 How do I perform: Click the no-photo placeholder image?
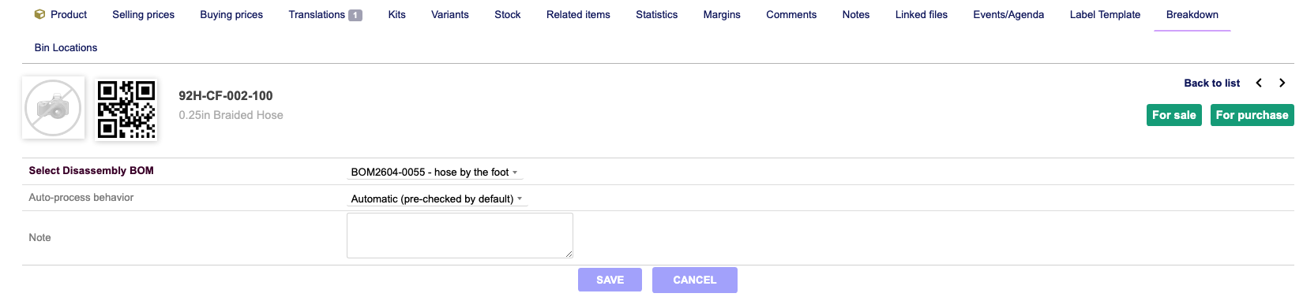53,108
